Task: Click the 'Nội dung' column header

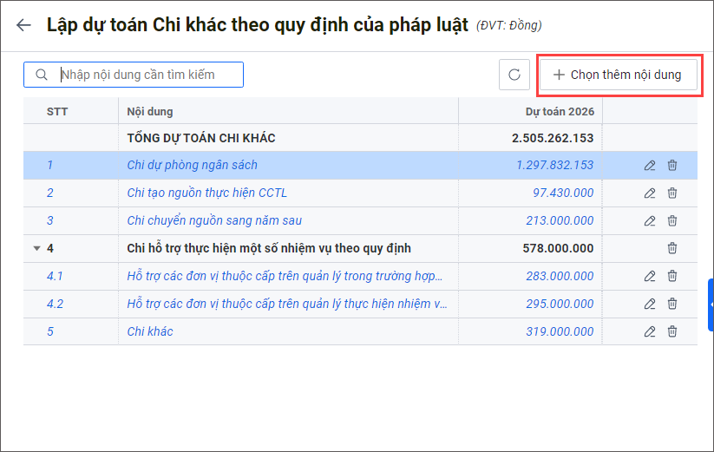Action: coord(150,111)
